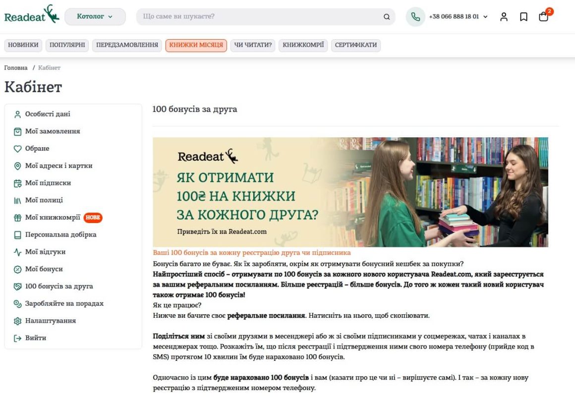Select the СЕРТИФІКАТИ tab
Image resolution: width=575 pixels, height=400 pixels.
356,45
